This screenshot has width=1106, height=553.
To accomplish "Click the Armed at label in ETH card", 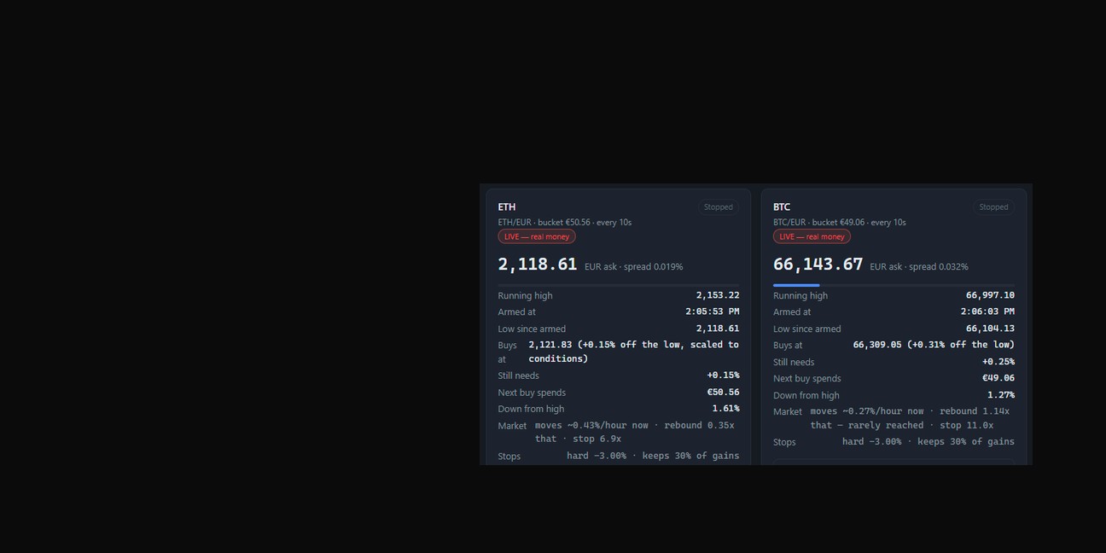I will click(517, 311).
